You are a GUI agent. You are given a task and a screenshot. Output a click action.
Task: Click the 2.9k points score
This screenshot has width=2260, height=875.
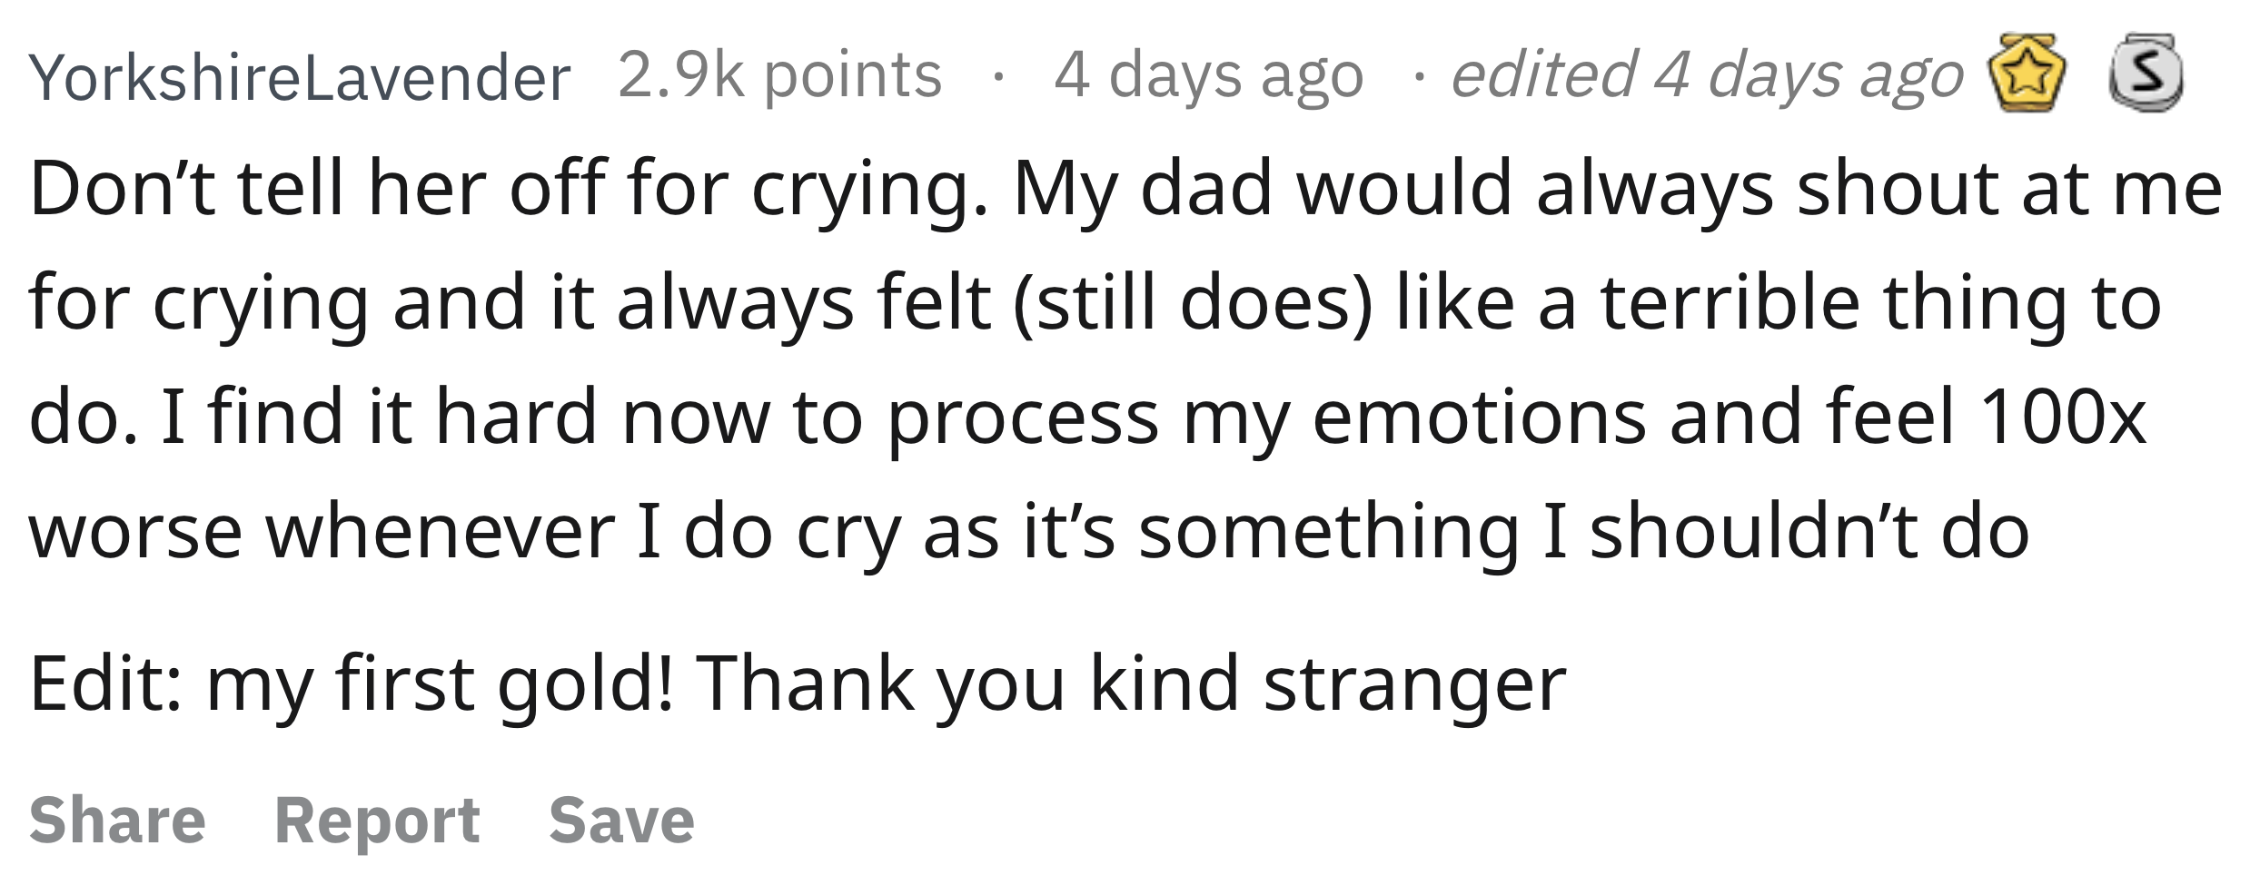pos(780,75)
